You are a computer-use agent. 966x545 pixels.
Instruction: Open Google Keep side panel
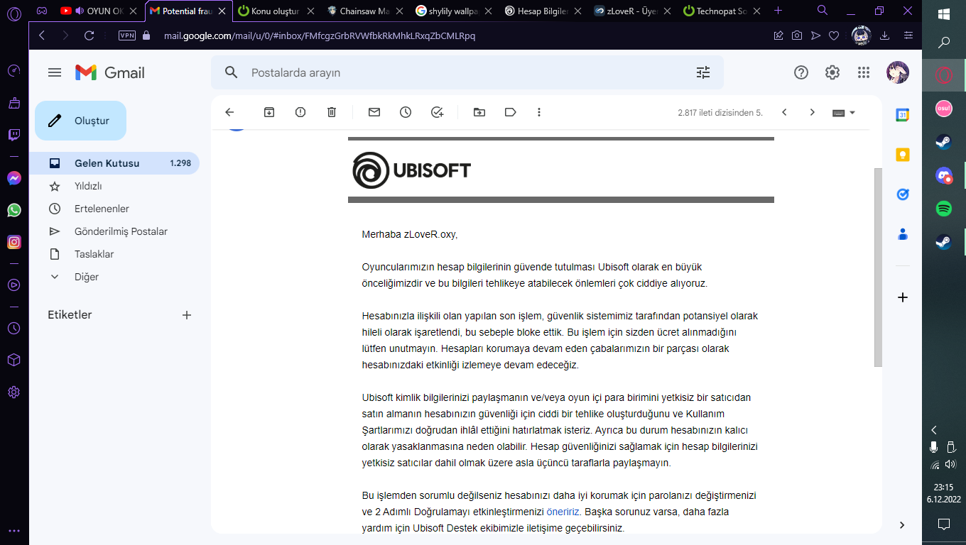point(903,155)
